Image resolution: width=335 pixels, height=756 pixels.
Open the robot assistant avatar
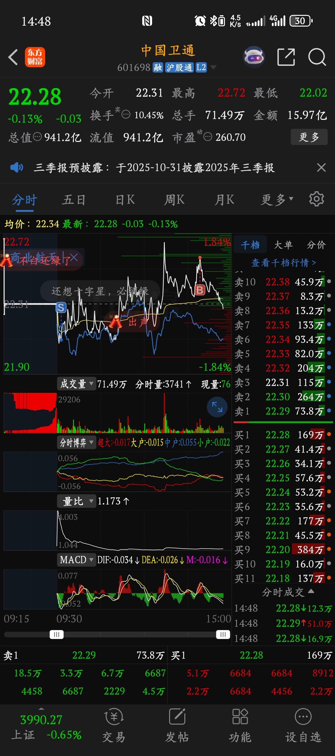point(254,57)
